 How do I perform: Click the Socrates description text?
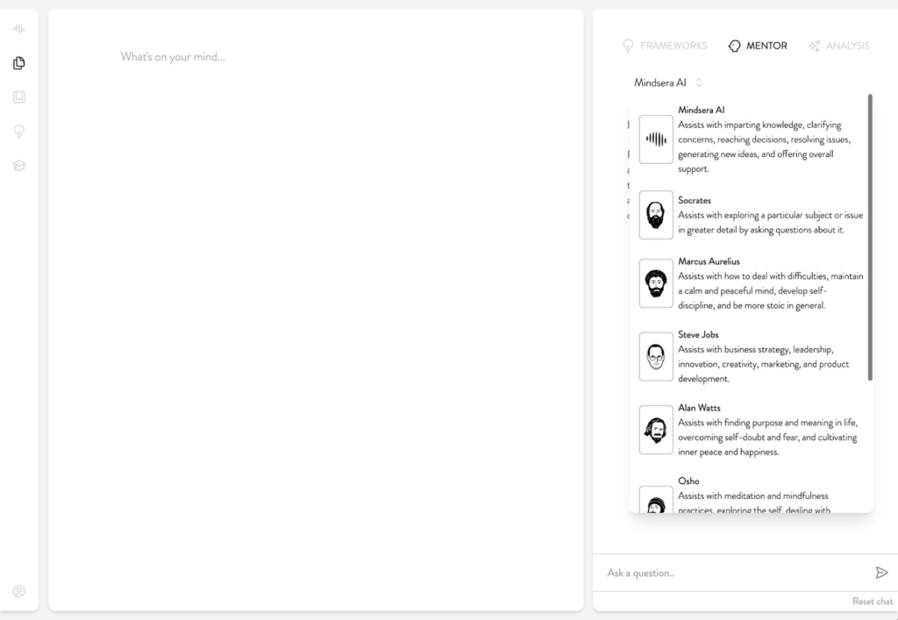[x=770, y=222]
